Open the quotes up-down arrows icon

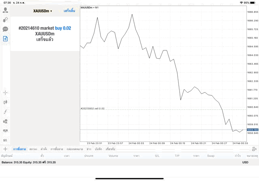pos(5,20)
